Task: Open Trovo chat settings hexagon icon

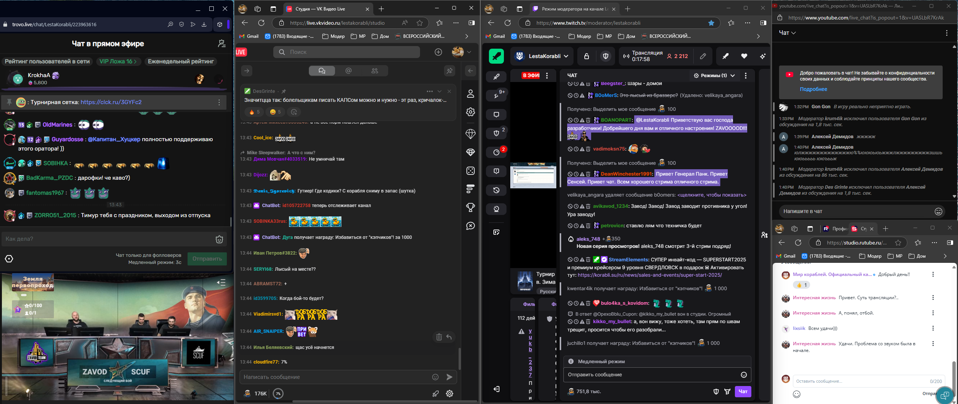Action: (9, 259)
